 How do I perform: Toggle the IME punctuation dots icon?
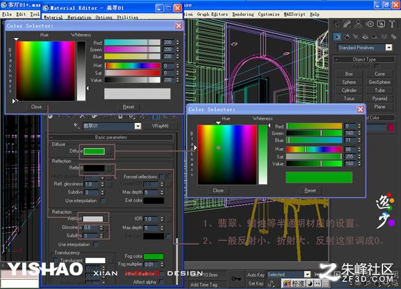317,283
